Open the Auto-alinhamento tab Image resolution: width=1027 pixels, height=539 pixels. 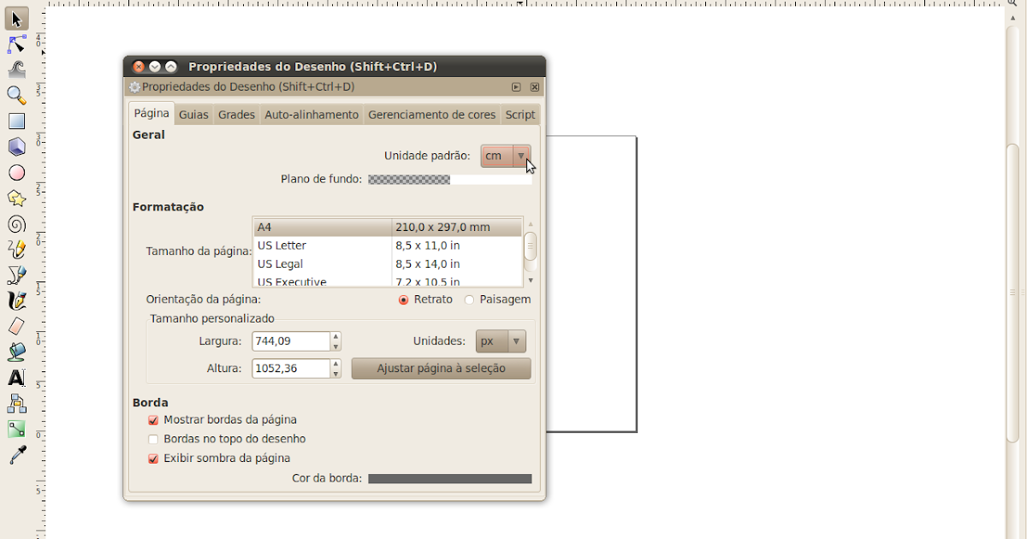[x=312, y=115]
